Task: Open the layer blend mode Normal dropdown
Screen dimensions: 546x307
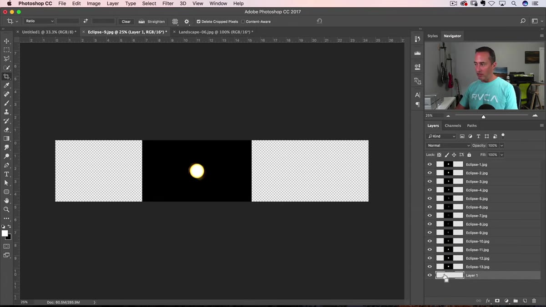Action: coord(448,145)
